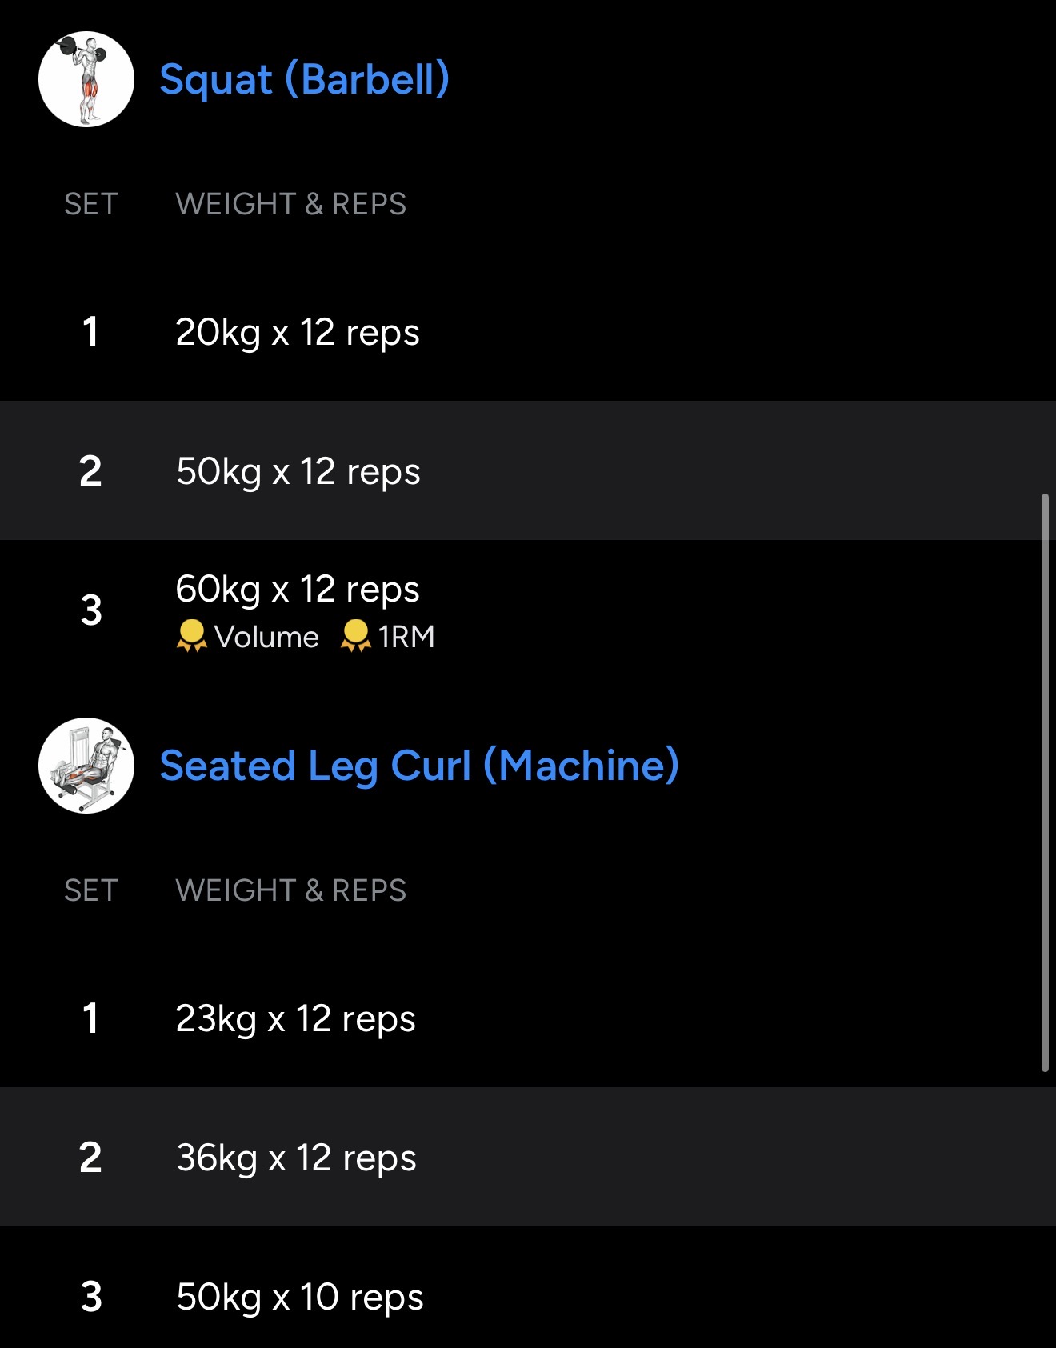The width and height of the screenshot is (1056, 1348).
Task: Click set number 2 of Seated Leg Curl
Action: click(90, 1158)
